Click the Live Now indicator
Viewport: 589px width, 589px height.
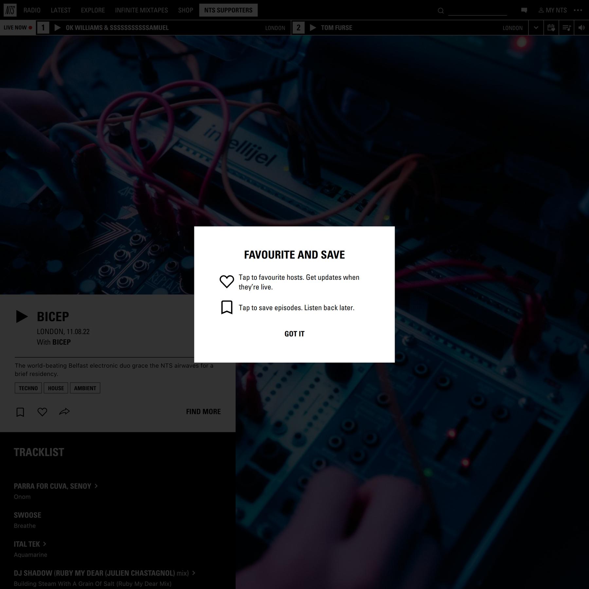tap(18, 28)
